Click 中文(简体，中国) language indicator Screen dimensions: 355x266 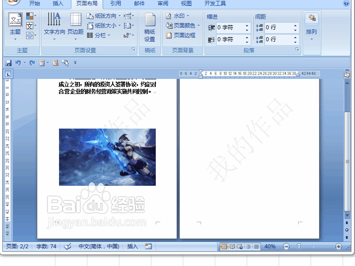[x=99, y=246]
